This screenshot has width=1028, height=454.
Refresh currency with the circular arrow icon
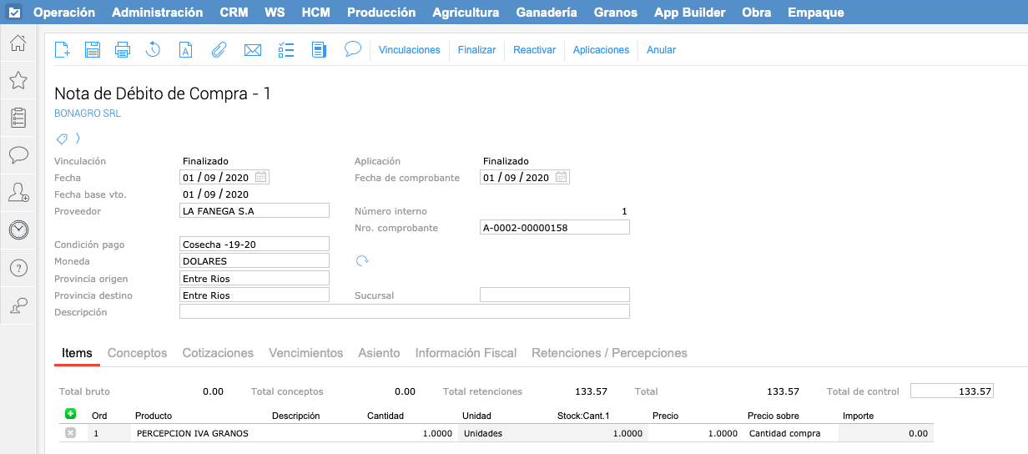[x=362, y=261]
